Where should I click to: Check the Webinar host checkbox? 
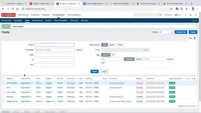[3, 97]
